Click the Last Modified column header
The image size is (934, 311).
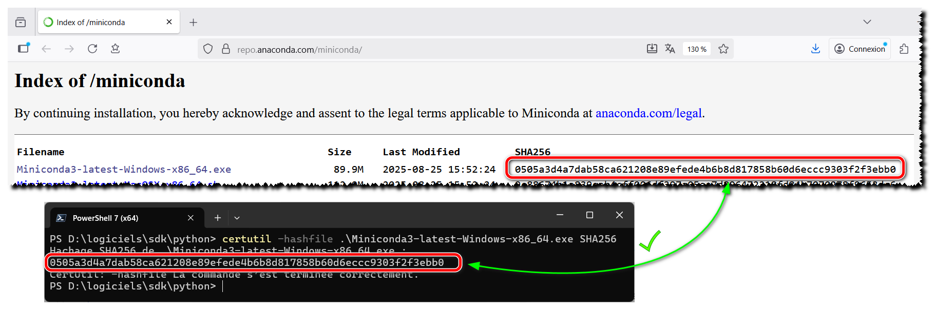[421, 152]
